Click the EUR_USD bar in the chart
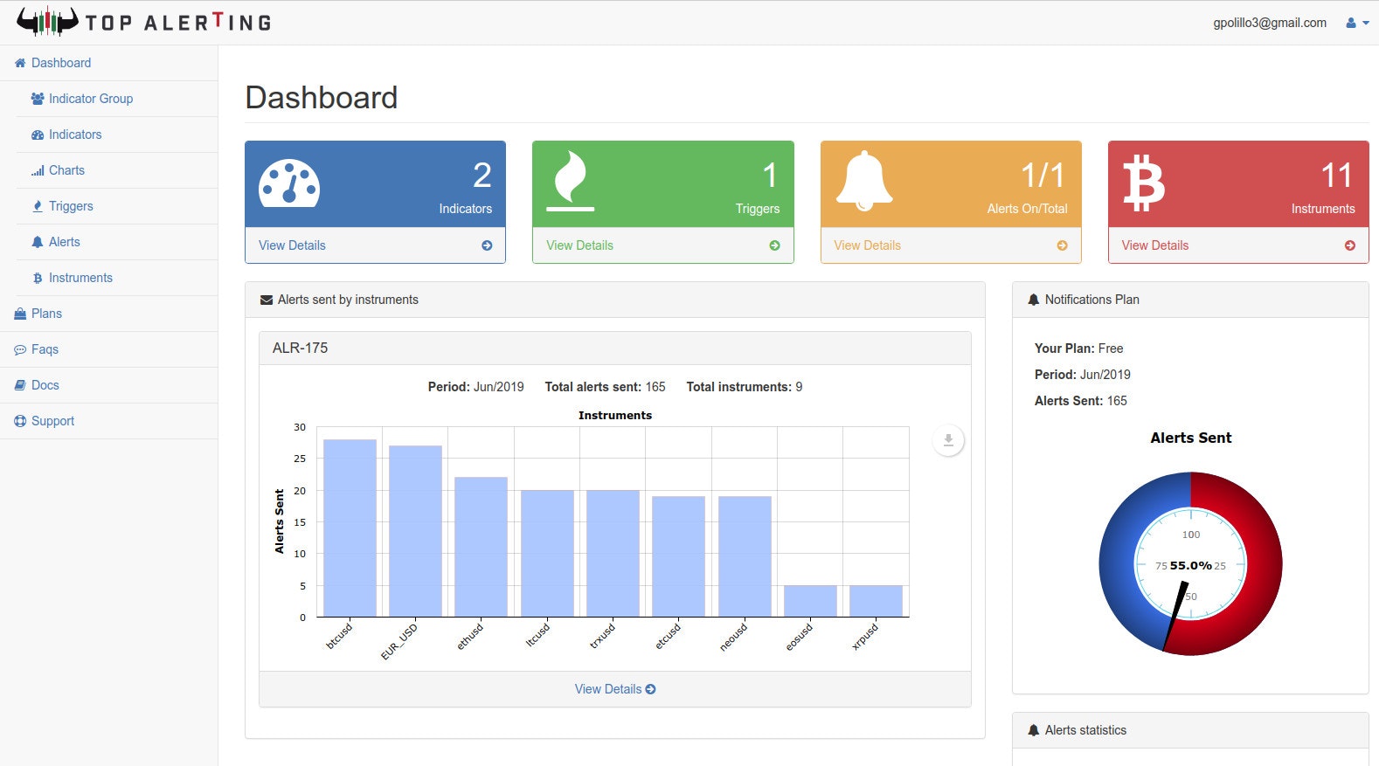Viewport: 1379px width, 766px height. (415, 531)
